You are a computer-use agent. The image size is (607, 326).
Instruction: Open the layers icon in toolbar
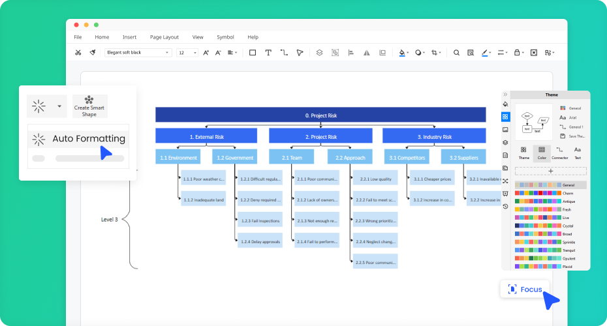(x=319, y=53)
